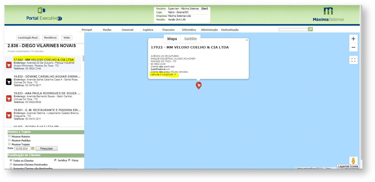
Task: Click the black cart icon for Devane Carvalho
Action: point(9,82)
